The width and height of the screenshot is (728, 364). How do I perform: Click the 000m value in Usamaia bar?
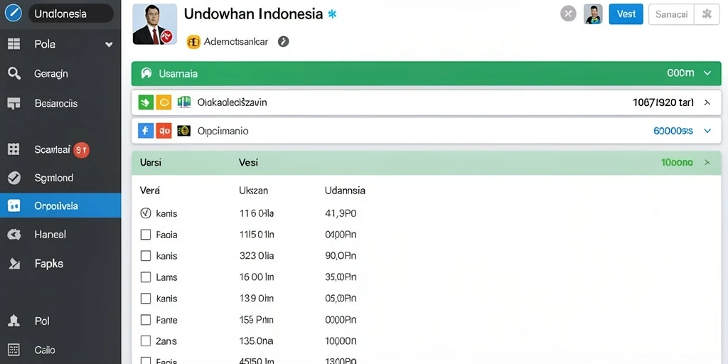tap(680, 73)
